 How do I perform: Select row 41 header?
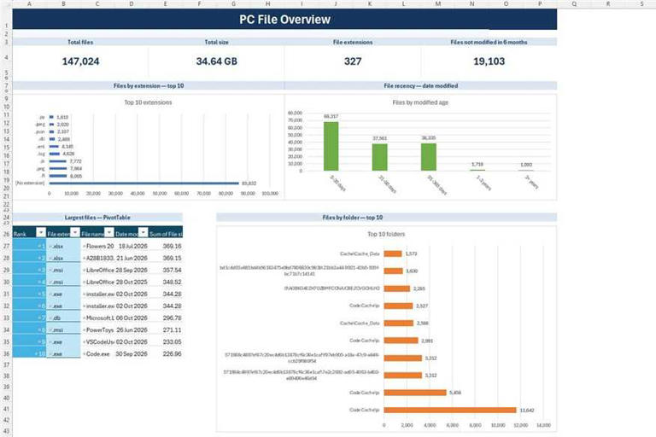click(6, 410)
